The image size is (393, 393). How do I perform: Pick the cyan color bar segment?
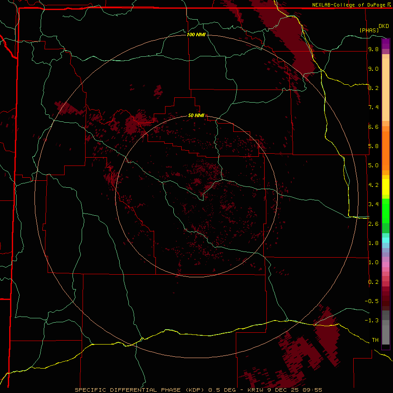386,240
